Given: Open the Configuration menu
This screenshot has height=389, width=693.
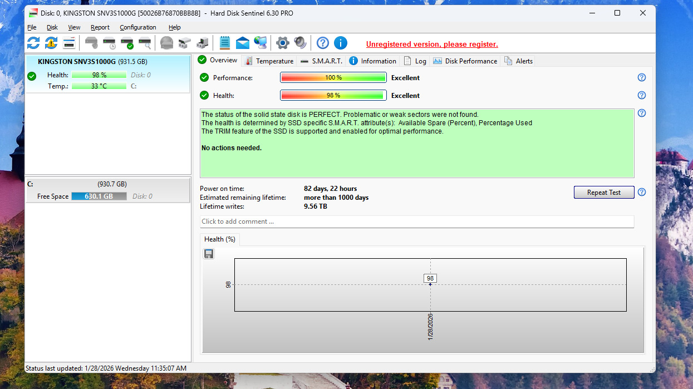Looking at the screenshot, I should tap(138, 27).
